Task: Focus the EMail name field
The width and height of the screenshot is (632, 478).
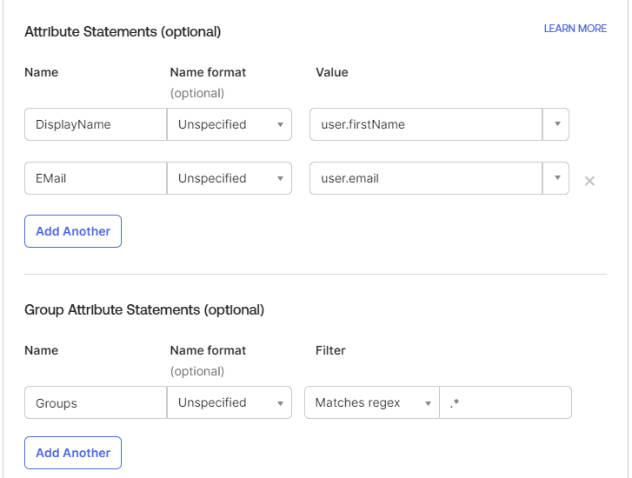Action: tap(96, 178)
